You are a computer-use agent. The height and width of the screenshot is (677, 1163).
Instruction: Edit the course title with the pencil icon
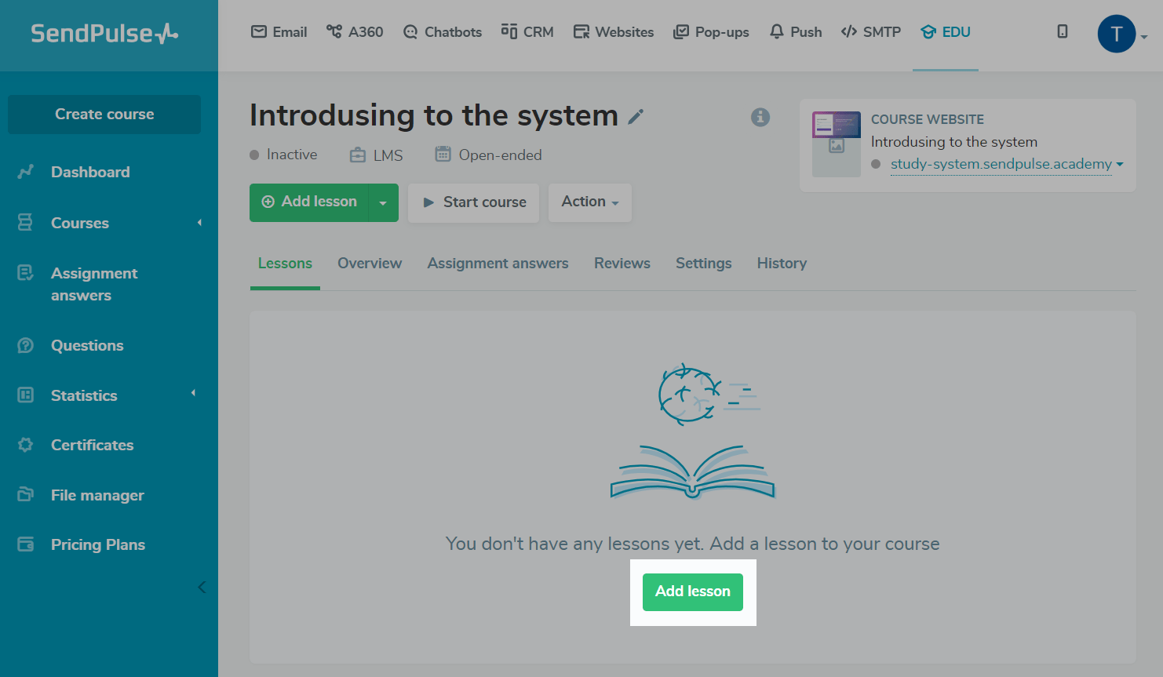pos(636,116)
